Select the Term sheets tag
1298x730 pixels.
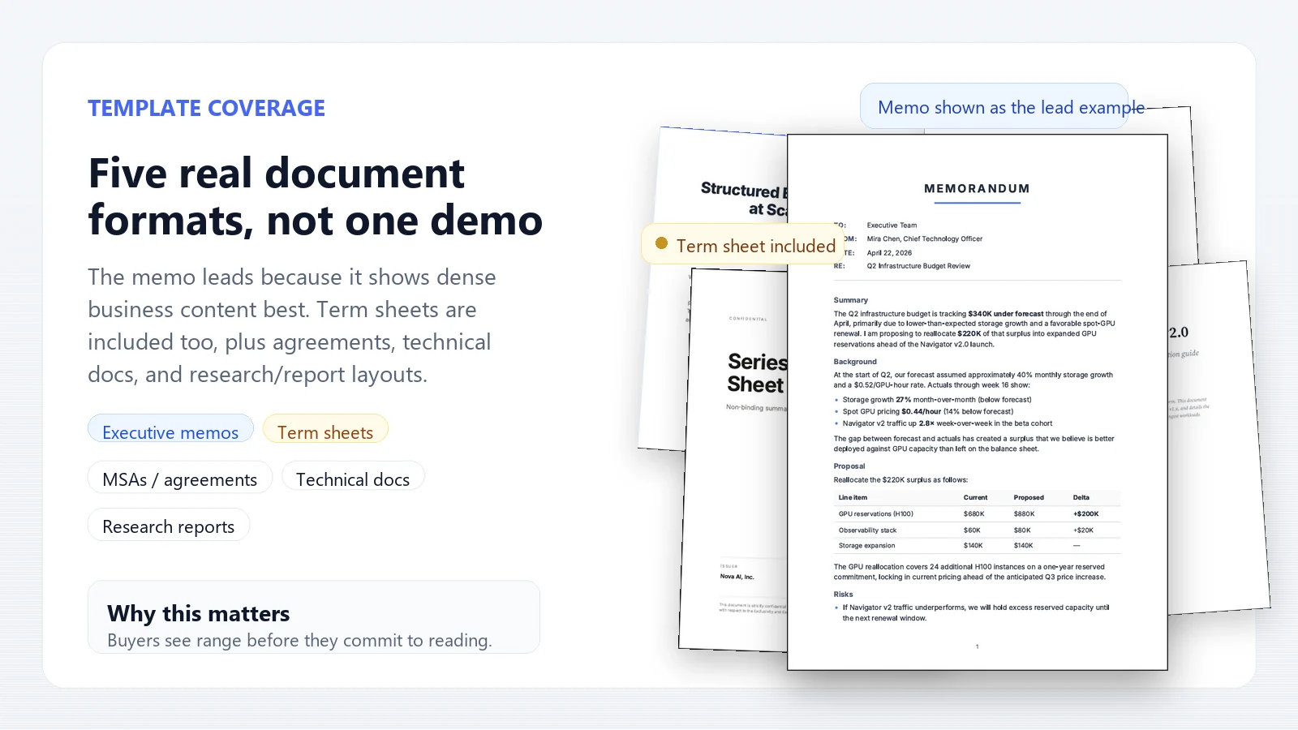(325, 429)
